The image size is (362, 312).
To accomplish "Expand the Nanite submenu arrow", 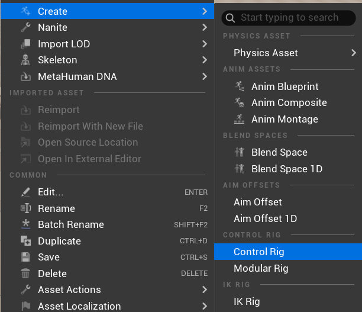I will pos(204,27).
